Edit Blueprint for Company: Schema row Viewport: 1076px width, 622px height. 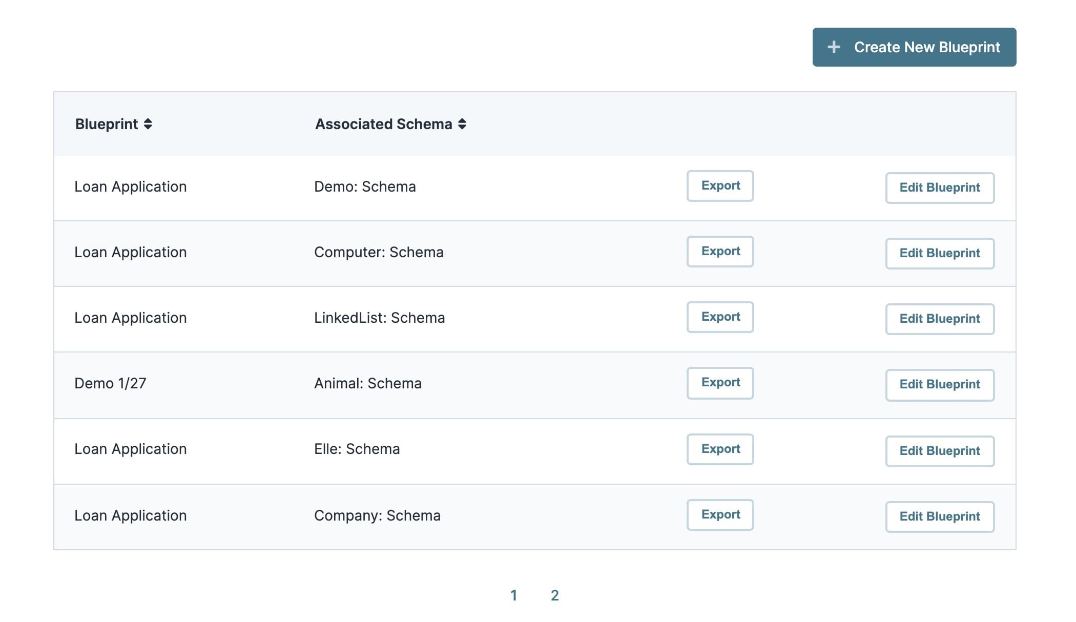[940, 517]
